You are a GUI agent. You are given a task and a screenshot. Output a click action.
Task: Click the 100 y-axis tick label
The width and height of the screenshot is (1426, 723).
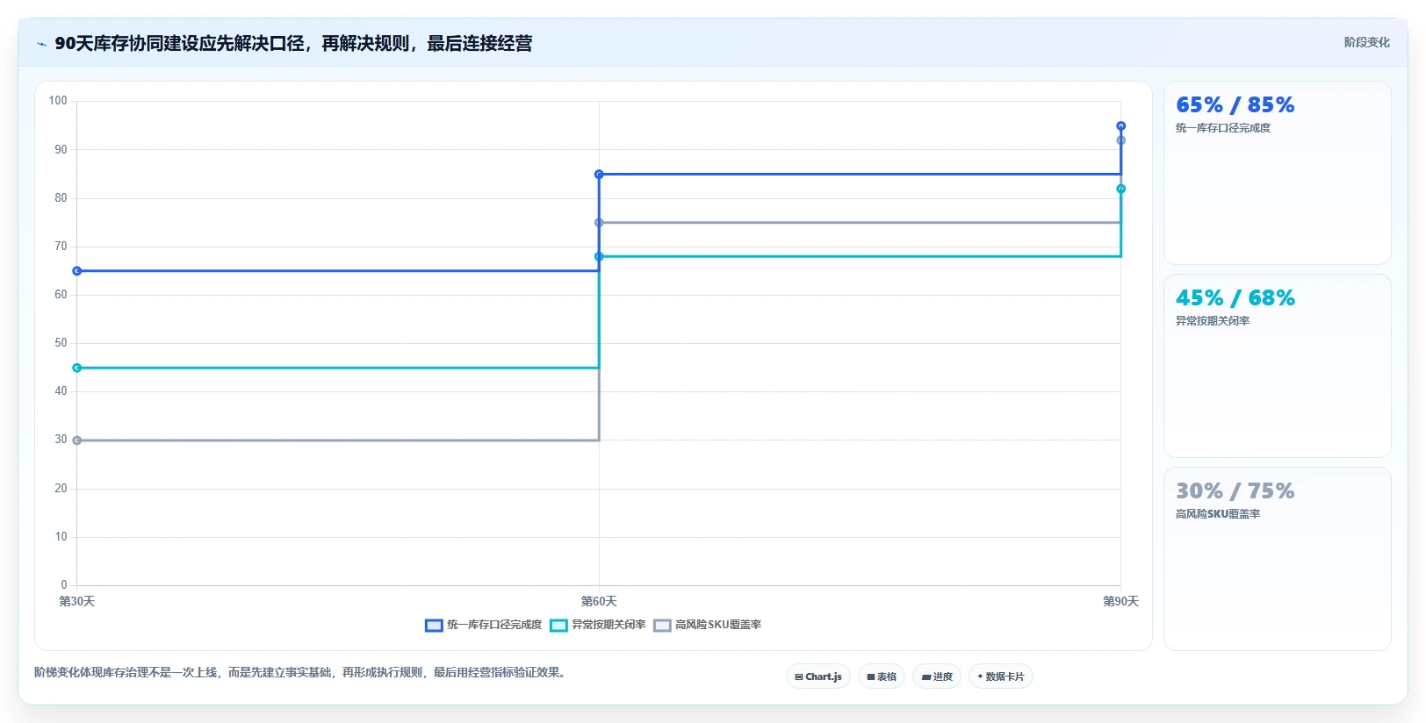click(58, 101)
